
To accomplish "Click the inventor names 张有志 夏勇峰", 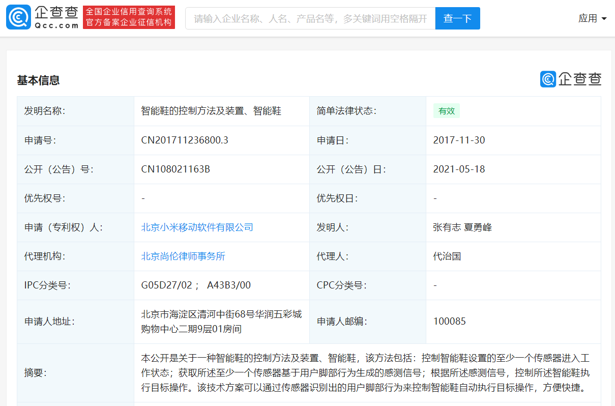I will point(462,227).
